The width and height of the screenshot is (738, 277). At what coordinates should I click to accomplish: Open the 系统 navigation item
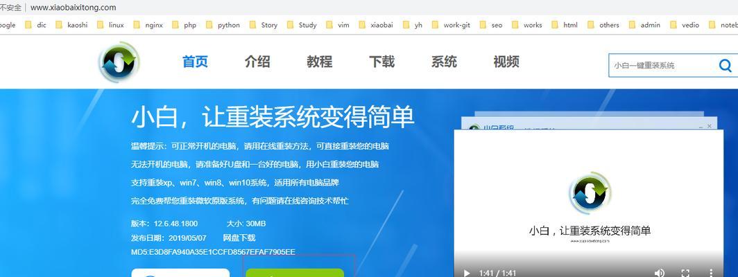pyautogui.click(x=444, y=62)
